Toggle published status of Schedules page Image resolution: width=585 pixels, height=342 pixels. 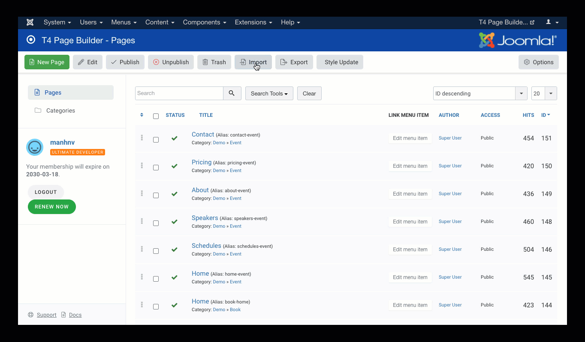pos(174,250)
